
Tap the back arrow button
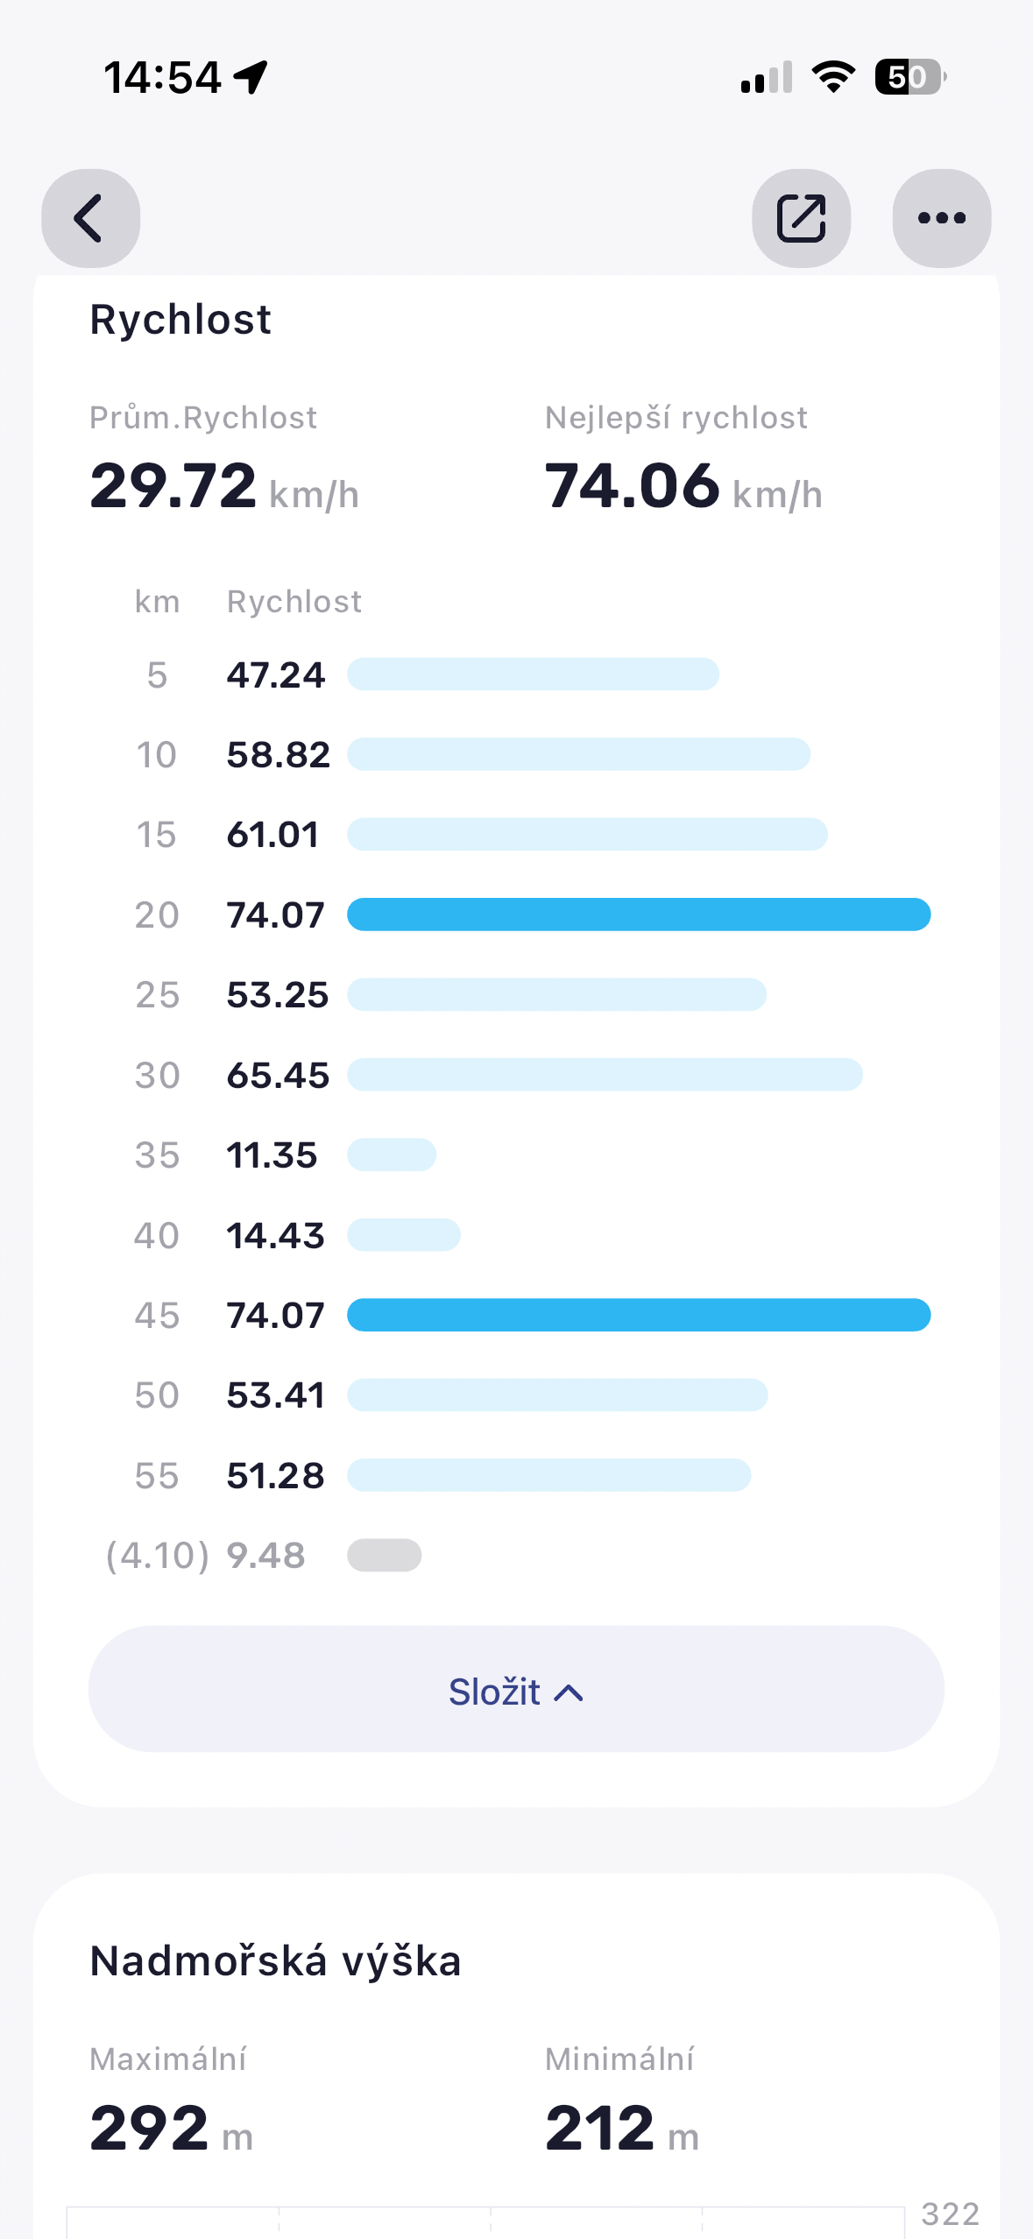coord(90,218)
